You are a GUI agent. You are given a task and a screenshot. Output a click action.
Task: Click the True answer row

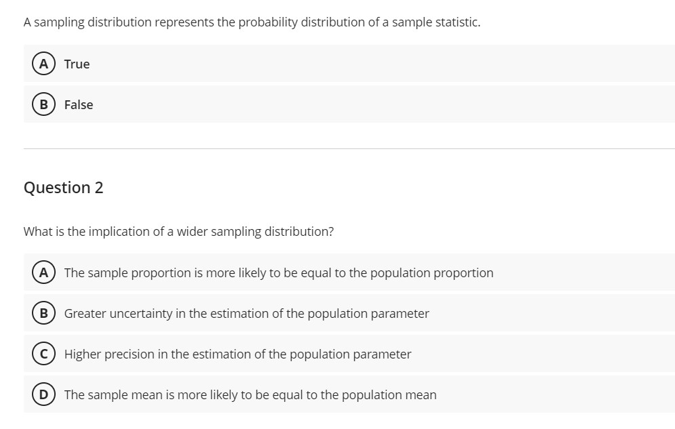[x=339, y=64]
